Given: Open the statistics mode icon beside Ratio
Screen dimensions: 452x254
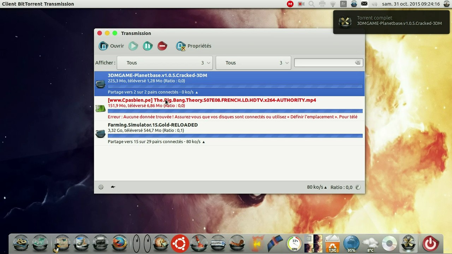Looking at the screenshot, I should (358, 187).
